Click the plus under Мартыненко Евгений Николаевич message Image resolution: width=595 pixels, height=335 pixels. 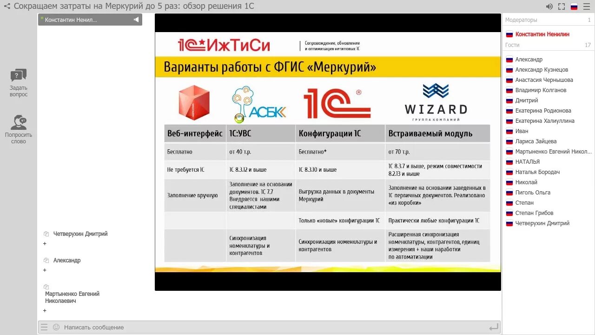click(45, 310)
